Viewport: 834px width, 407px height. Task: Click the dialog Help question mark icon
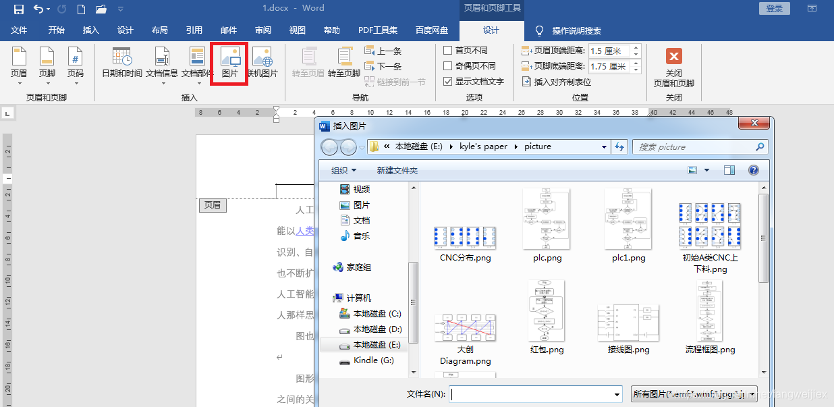[754, 170]
